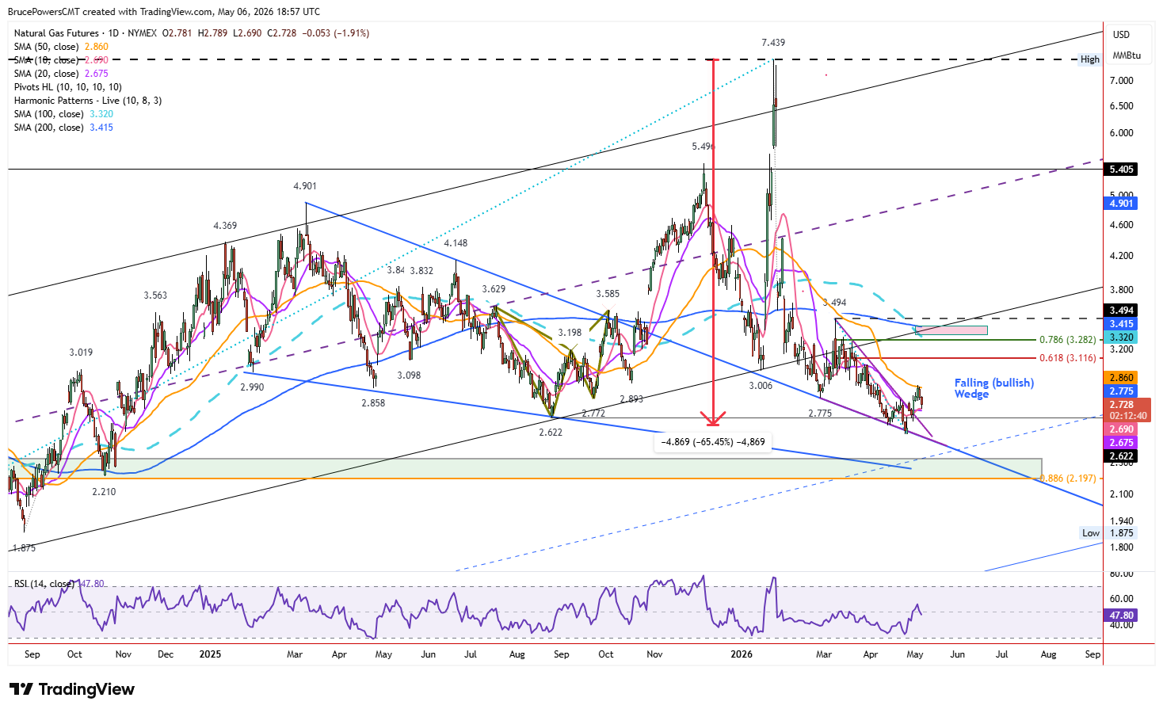Click the 4.148 pivot label
Screen dimensions: 1163x713
click(456, 243)
